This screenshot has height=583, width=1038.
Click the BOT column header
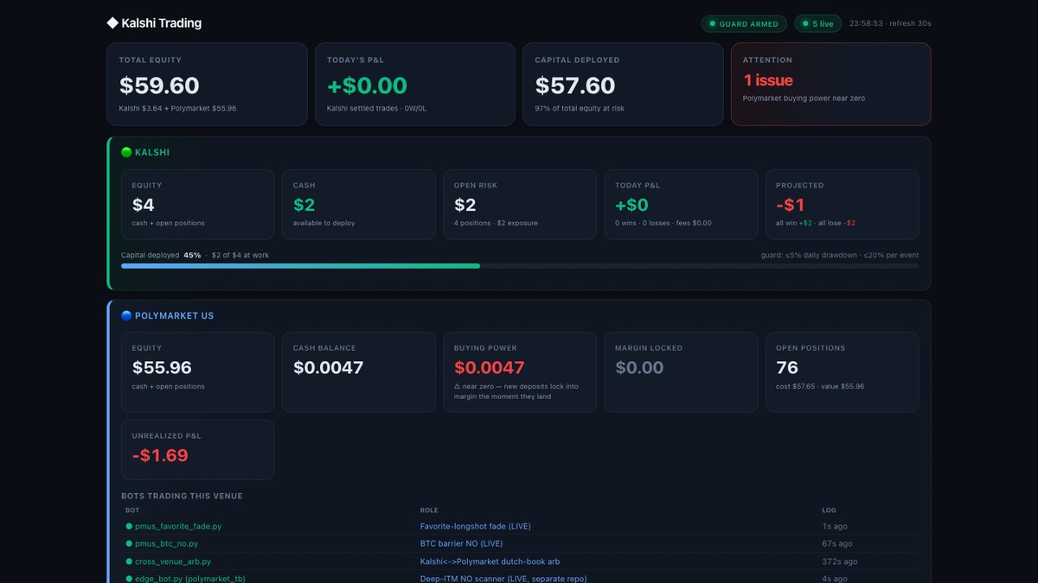132,510
